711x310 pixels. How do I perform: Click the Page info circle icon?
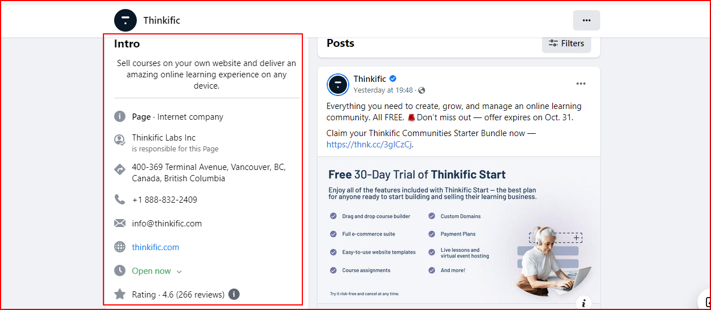[120, 117]
